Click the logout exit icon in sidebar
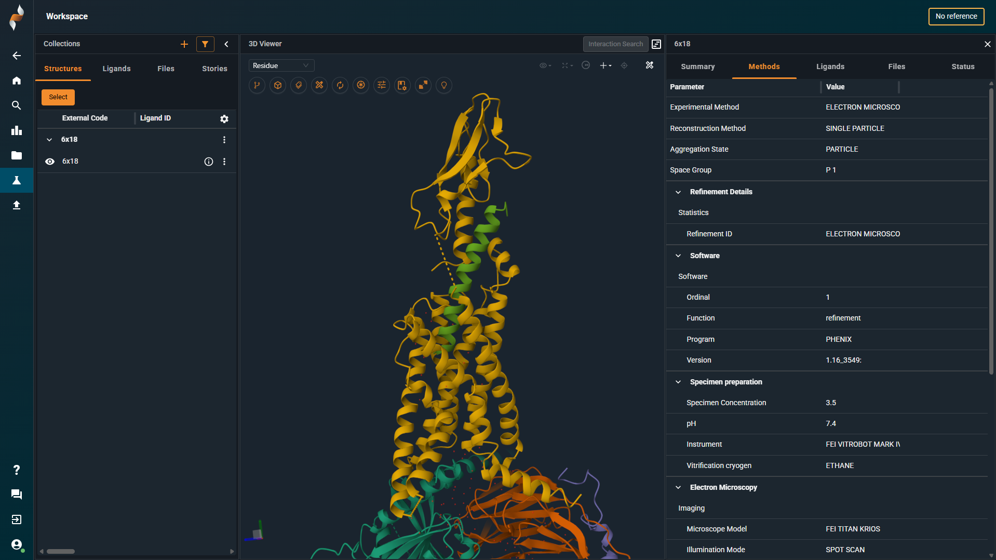The width and height of the screenshot is (996, 560). point(17,519)
